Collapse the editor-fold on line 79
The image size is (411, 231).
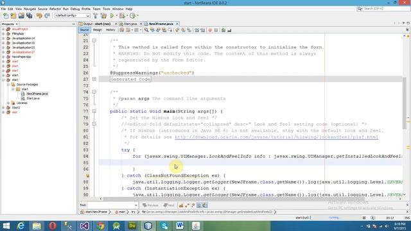tap(94, 124)
